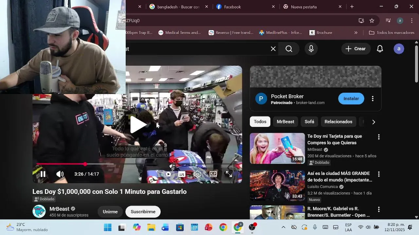This screenshot has height=235, width=419.
Task: Open the Crear menu
Action: (355, 49)
